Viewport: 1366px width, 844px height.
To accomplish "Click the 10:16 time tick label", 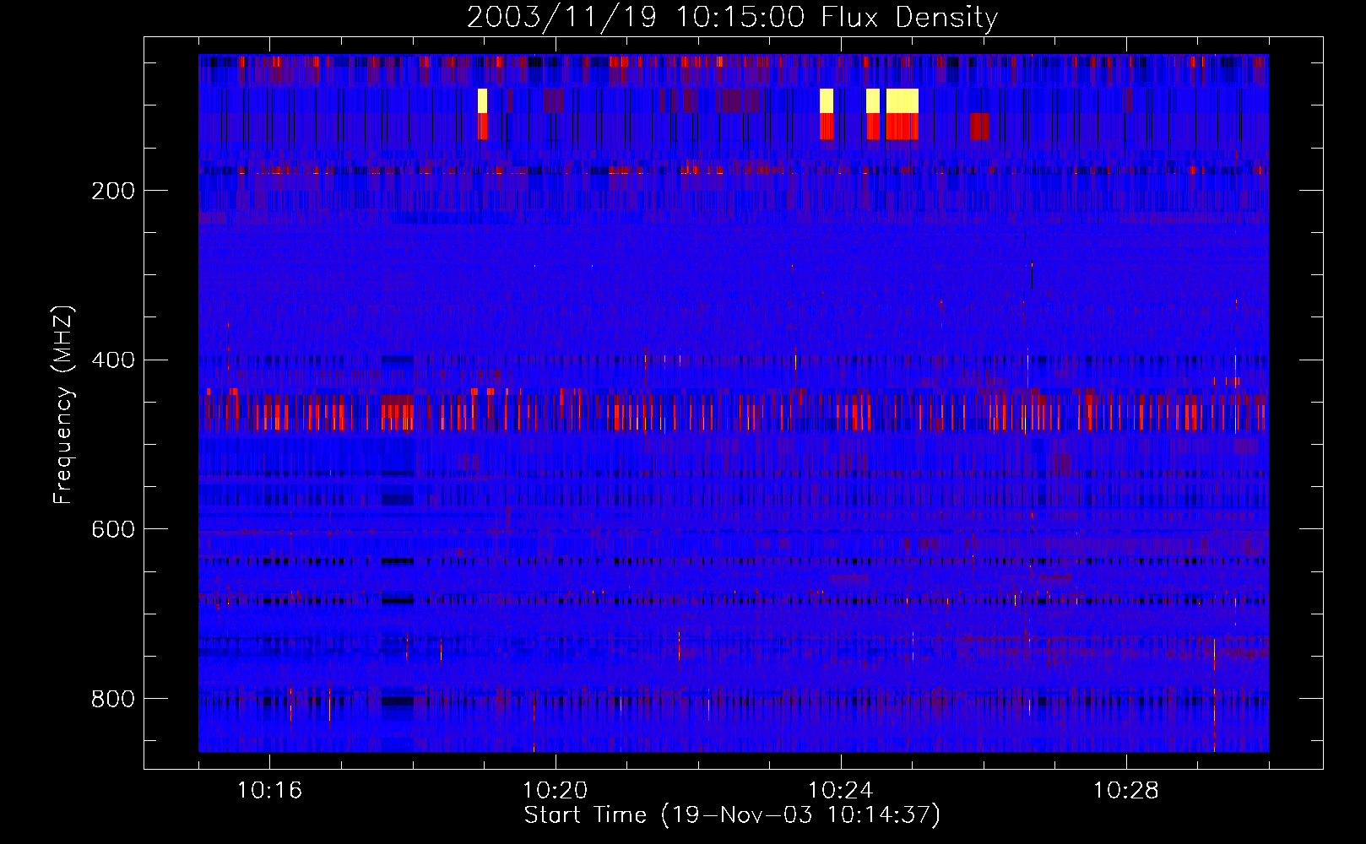I will [269, 791].
